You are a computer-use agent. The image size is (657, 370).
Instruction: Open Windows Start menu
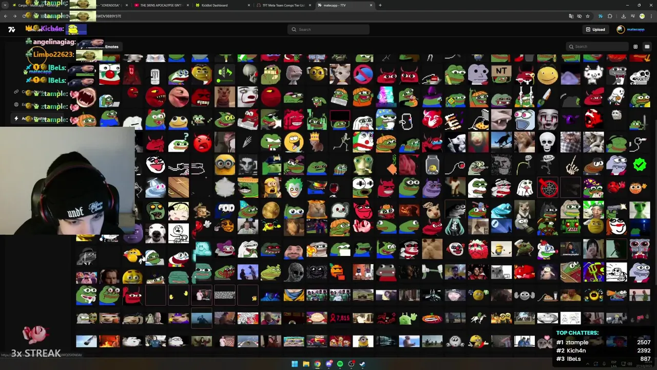295,364
